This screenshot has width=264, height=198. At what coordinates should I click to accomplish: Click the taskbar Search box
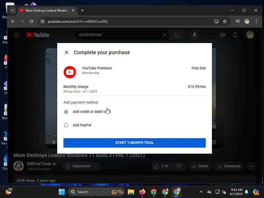tap(96, 192)
